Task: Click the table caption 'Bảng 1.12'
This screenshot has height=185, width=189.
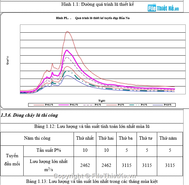Action: point(92,126)
